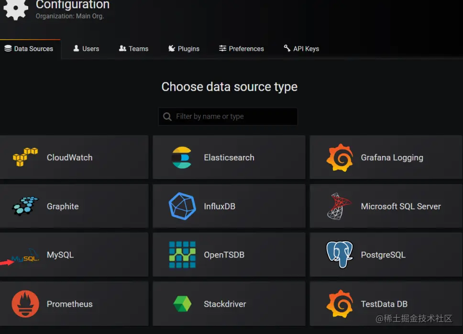Click the key icon on API Keys tab
Viewport: 463px width, 334px height.
click(x=287, y=48)
